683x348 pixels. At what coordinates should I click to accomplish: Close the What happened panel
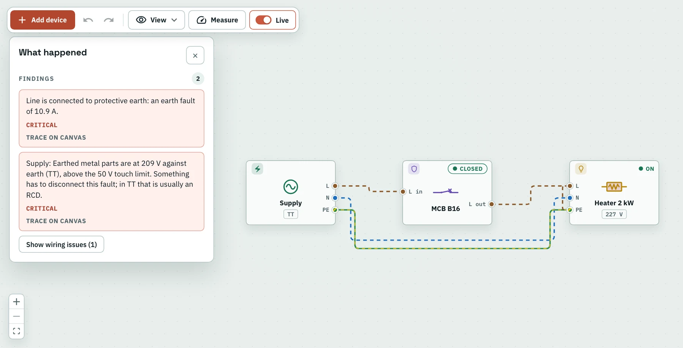coord(195,55)
